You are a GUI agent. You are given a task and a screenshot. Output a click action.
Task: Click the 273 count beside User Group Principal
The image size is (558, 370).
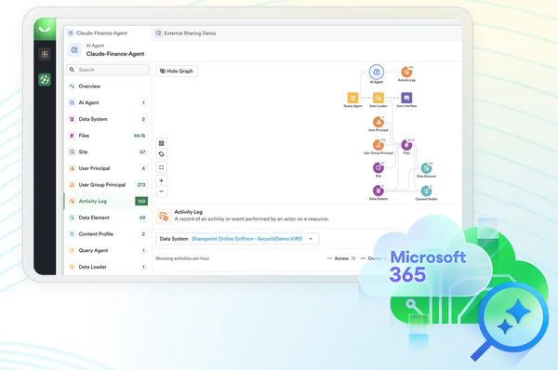point(141,185)
